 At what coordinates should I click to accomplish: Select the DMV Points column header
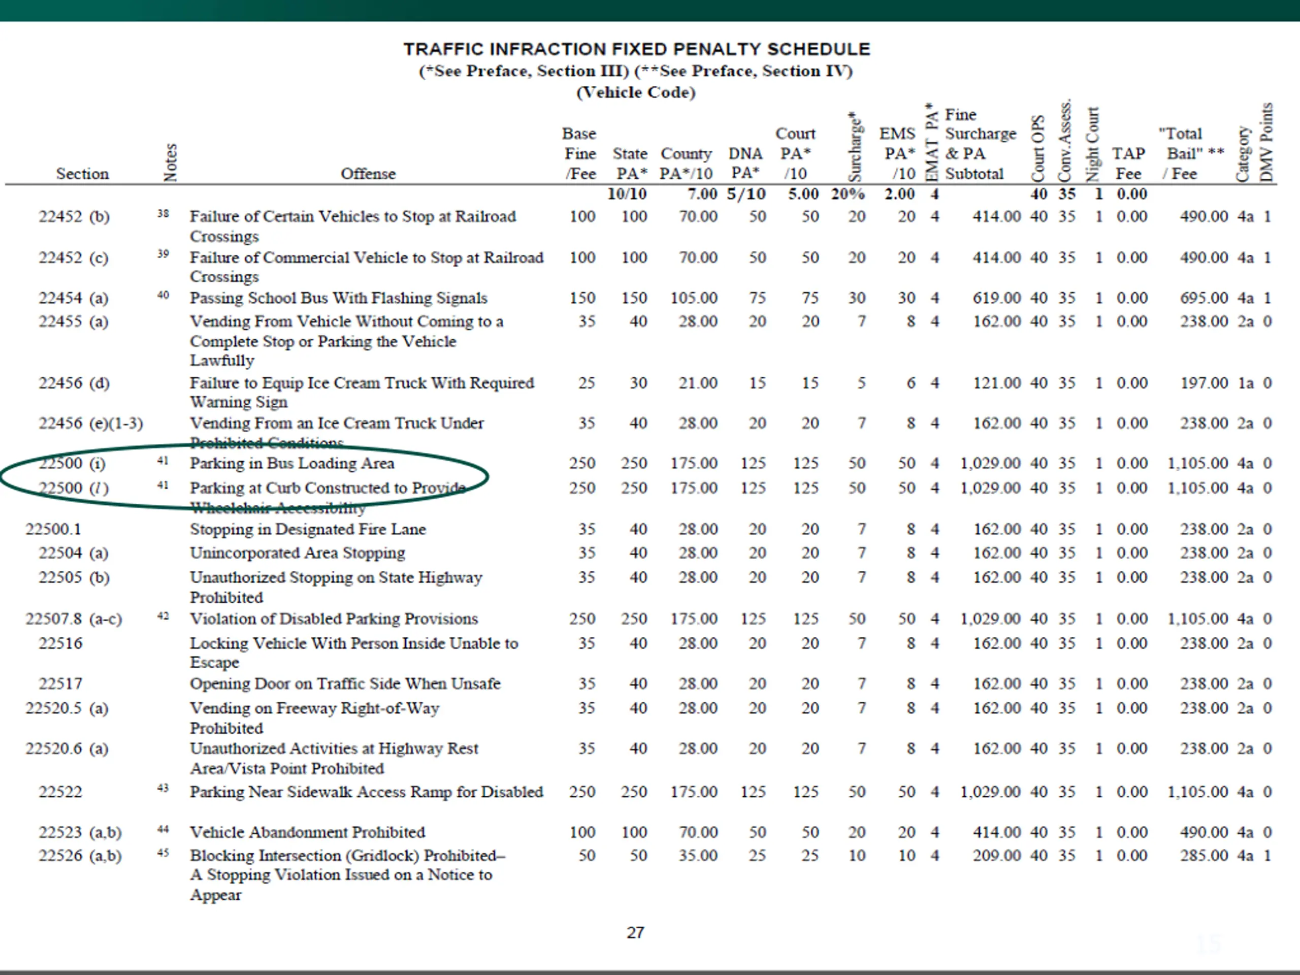pos(1266,142)
